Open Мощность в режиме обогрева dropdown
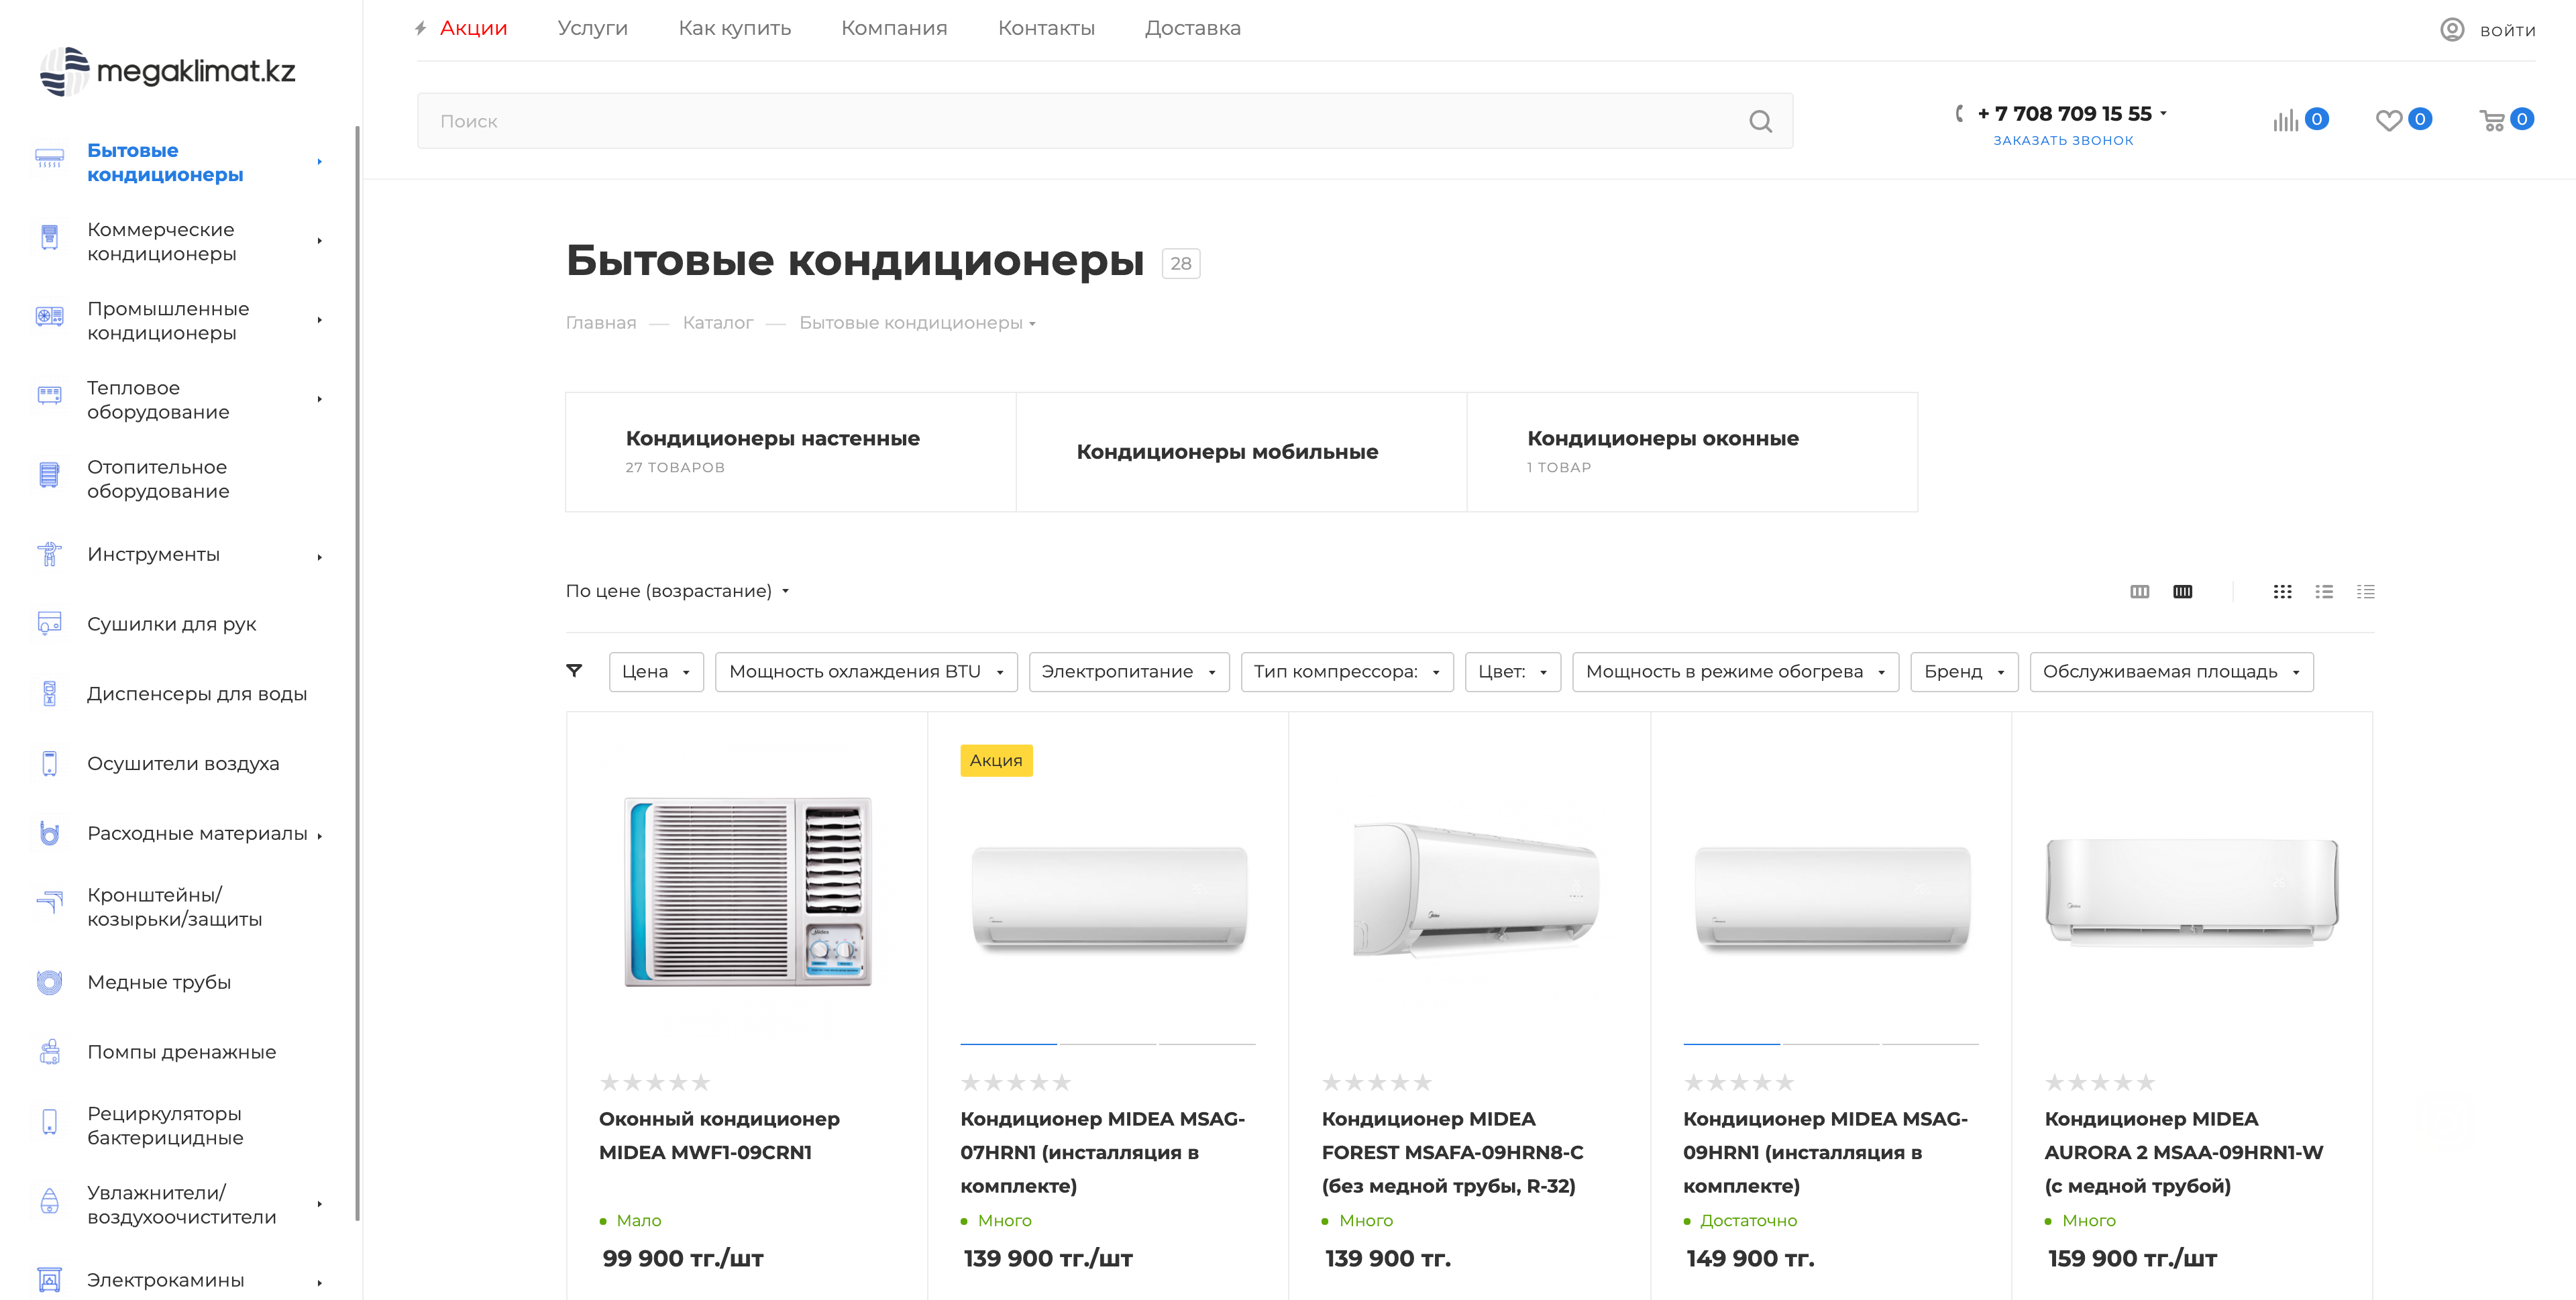 (1735, 672)
